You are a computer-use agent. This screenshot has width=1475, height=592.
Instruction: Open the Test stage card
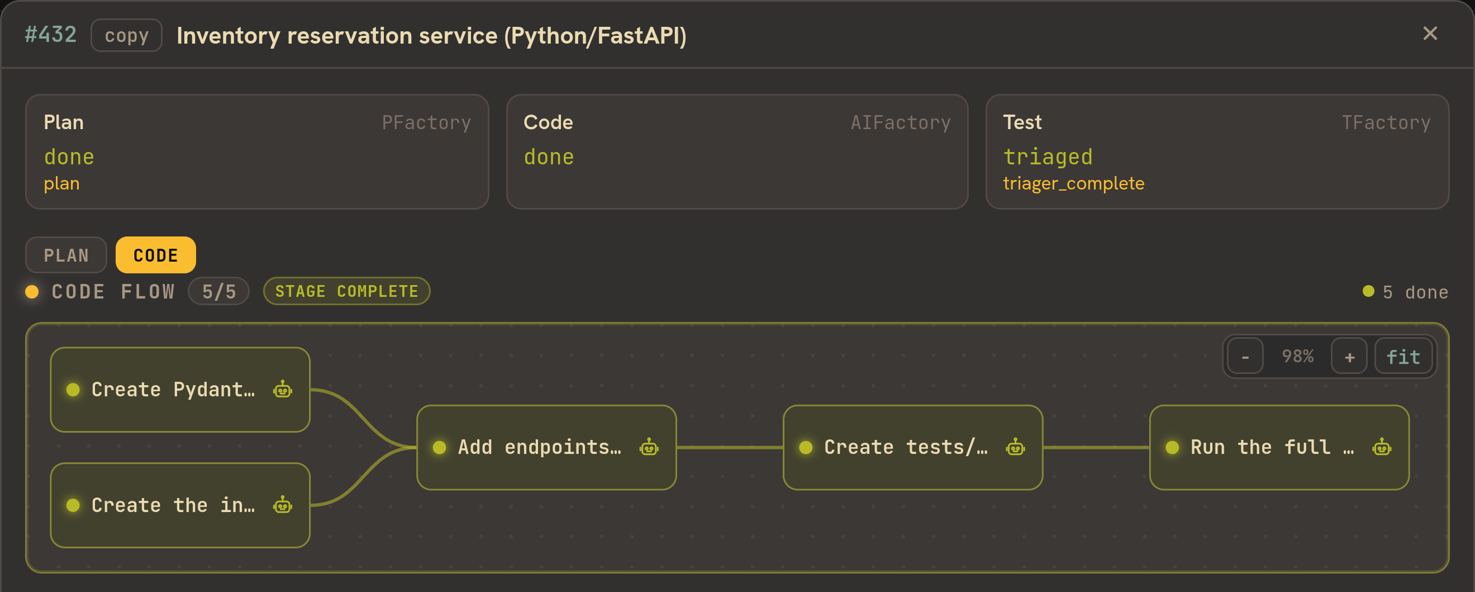coord(1217,152)
